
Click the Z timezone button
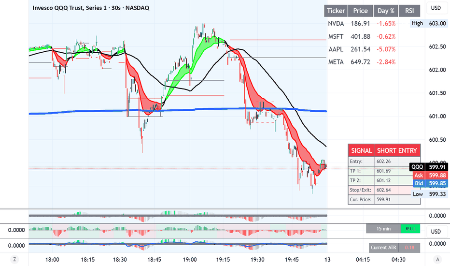pos(14,259)
